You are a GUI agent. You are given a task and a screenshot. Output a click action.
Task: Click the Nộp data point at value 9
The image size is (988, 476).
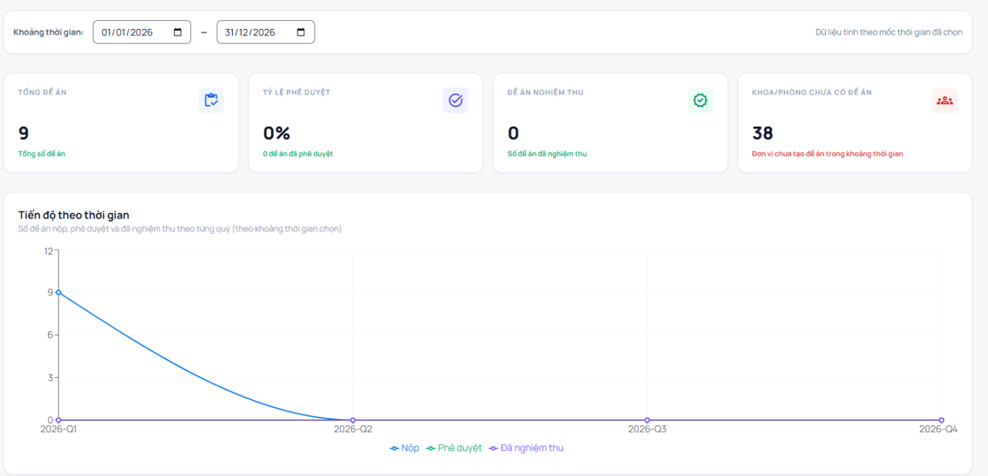point(59,292)
